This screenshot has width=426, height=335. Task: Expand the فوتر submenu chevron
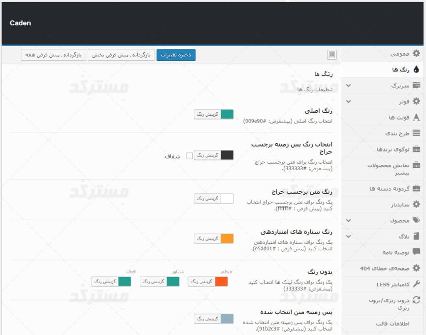(x=349, y=102)
